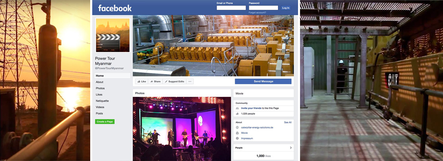Click the Movie link in About
443x161 pixels.
(244, 133)
